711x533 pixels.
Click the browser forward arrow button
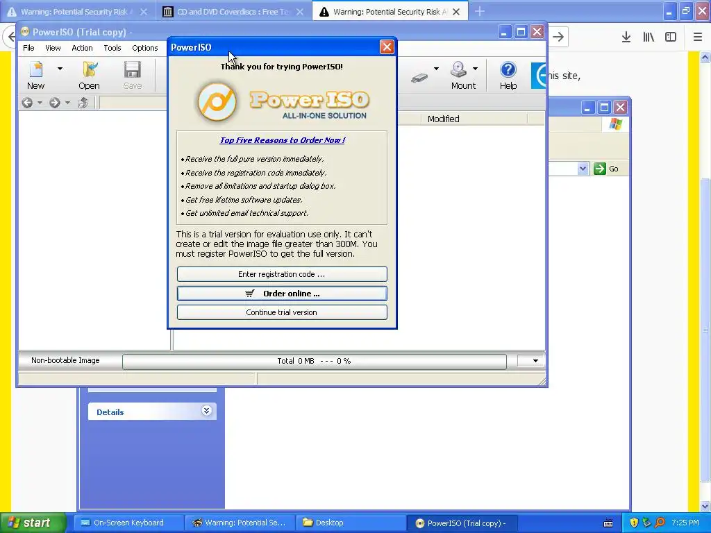coord(558,37)
